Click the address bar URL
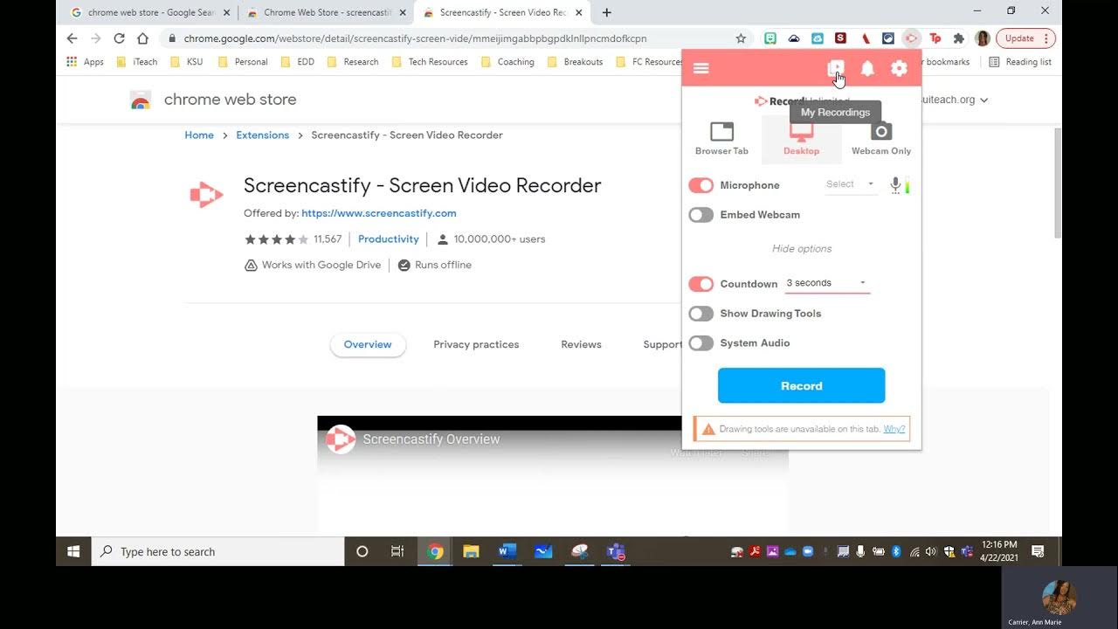The height and width of the screenshot is (629, 1118). pyautogui.click(x=415, y=38)
